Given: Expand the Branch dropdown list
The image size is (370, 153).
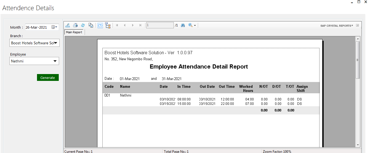Looking at the screenshot, I should pyautogui.click(x=56, y=43).
